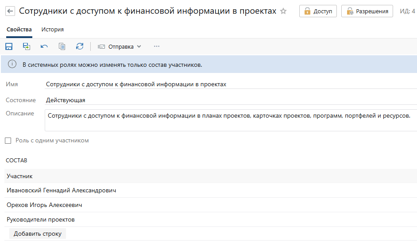
Task: Click the Save and close icon
Action: click(x=27, y=46)
